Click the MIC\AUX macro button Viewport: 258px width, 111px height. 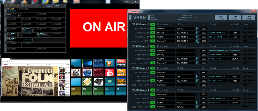tap(76, 63)
